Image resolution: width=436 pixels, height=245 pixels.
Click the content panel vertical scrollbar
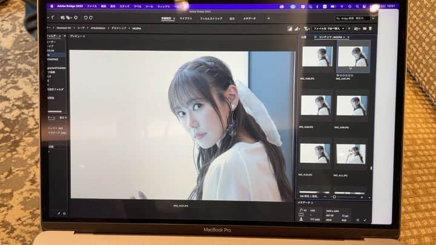pos(371,168)
